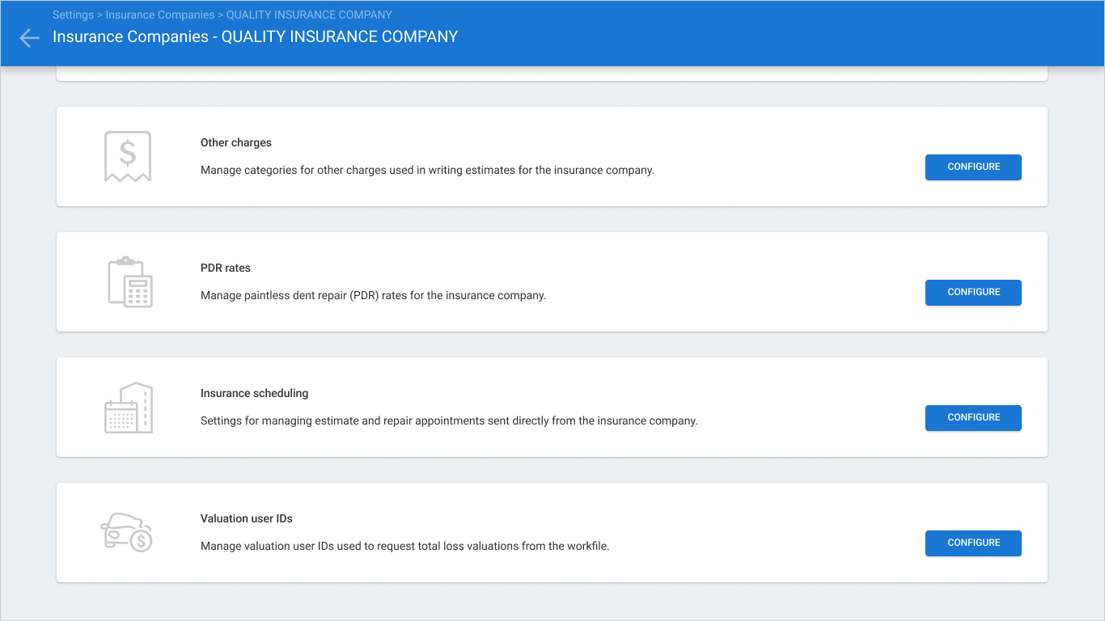Click the estimate and repair appointments description
This screenshot has width=1105, height=621.
click(449, 420)
